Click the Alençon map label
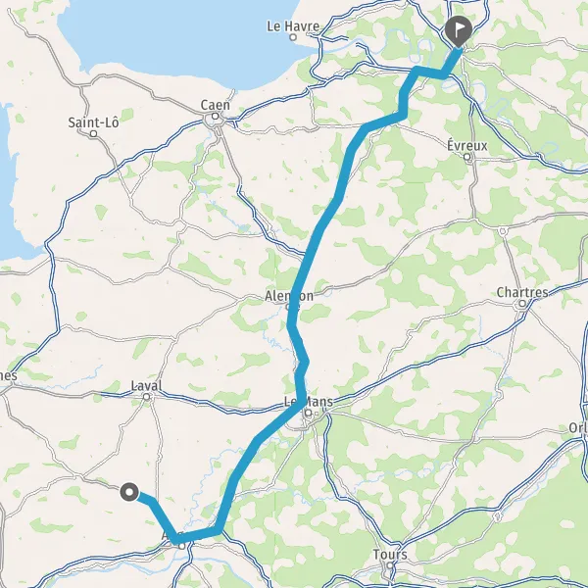 pyautogui.click(x=289, y=296)
